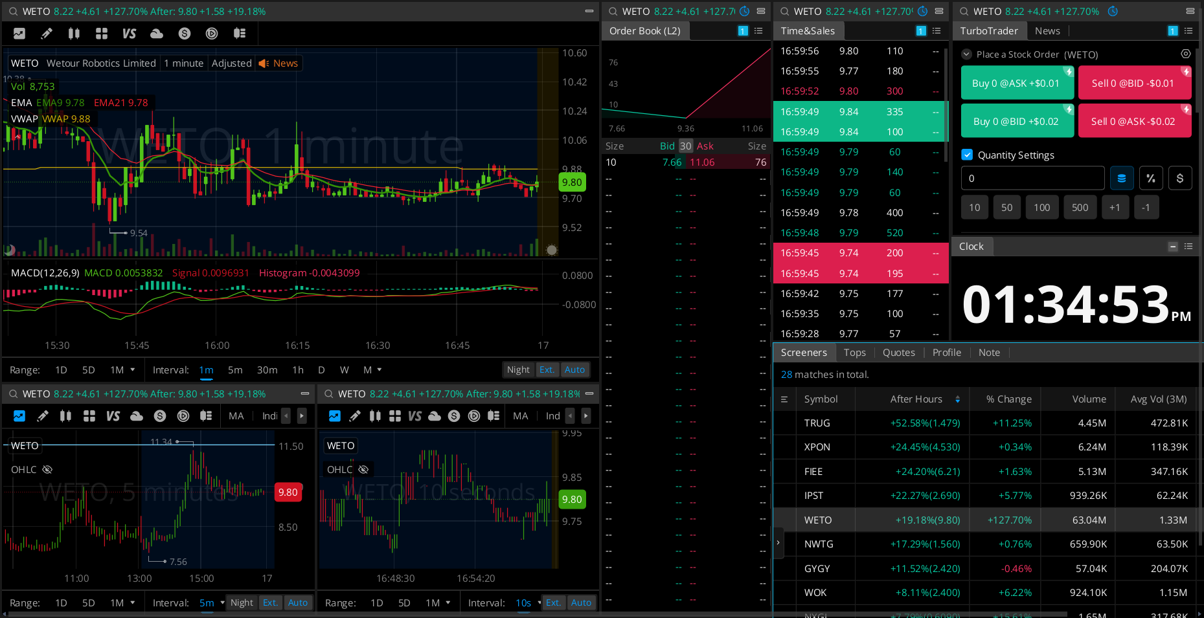Open the list menu icon in Time&Sales panel
Image resolution: width=1204 pixels, height=618 pixels.
coord(937,31)
